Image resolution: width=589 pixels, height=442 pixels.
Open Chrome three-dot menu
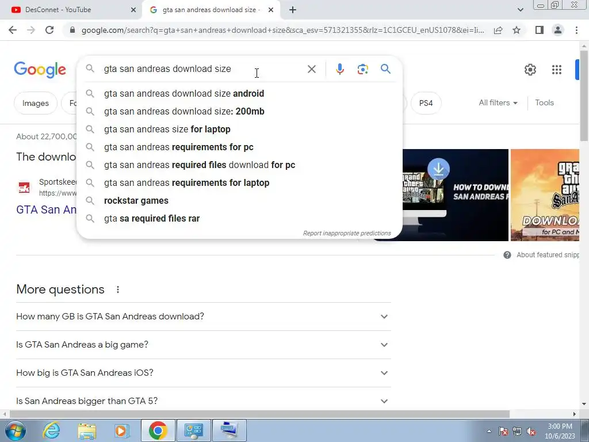click(x=576, y=30)
